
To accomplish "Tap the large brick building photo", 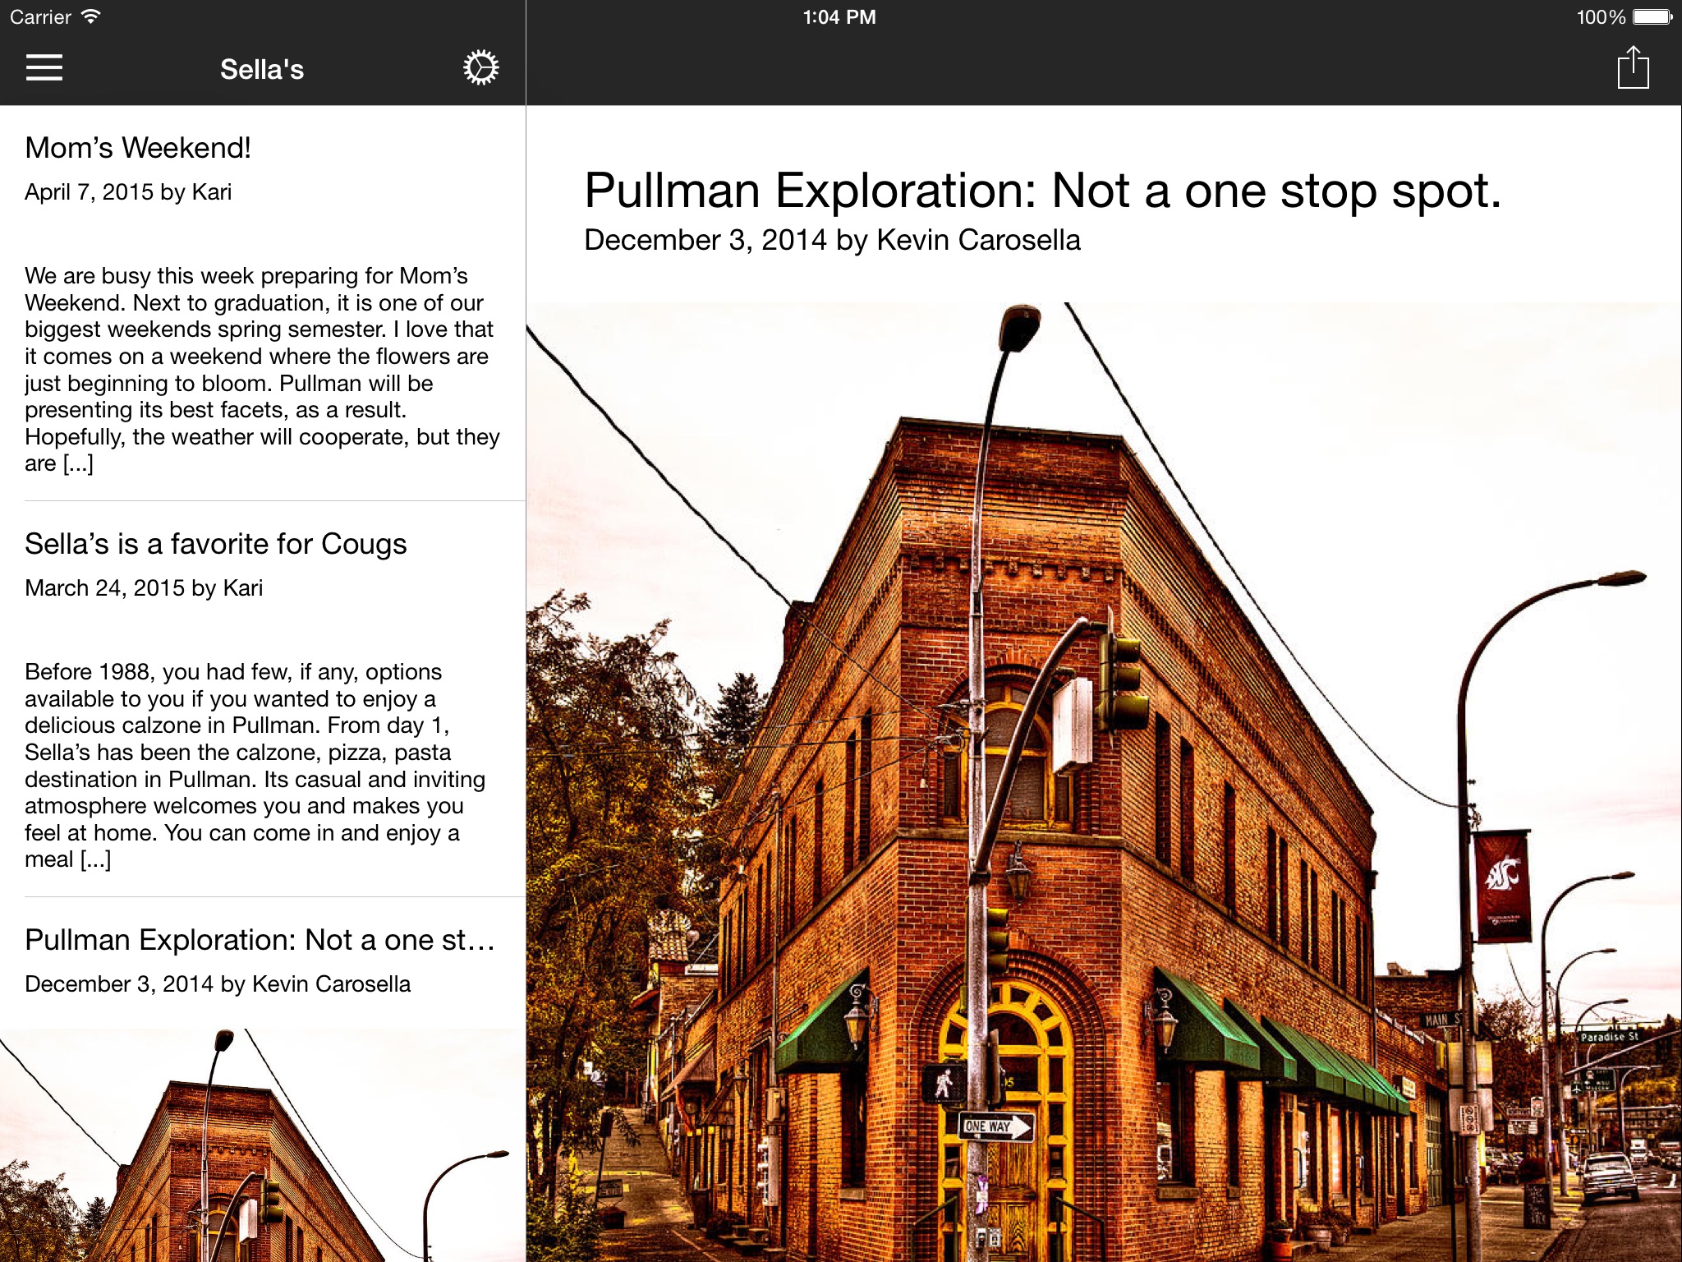I will pos(1103,781).
